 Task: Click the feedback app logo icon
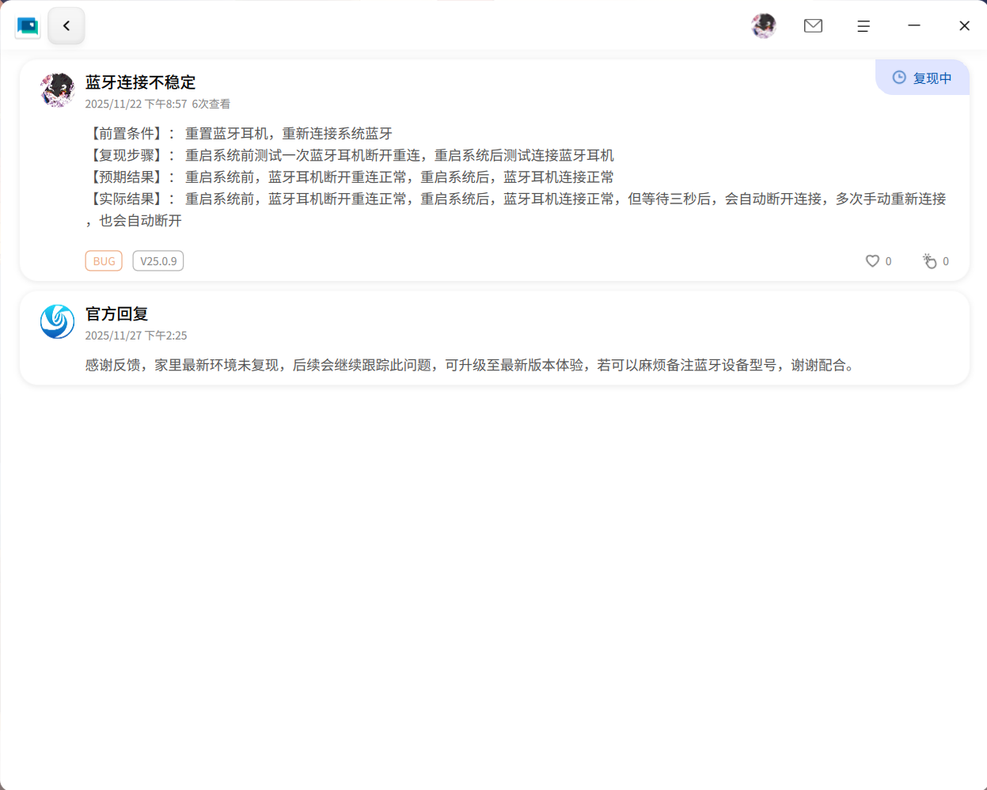click(28, 26)
